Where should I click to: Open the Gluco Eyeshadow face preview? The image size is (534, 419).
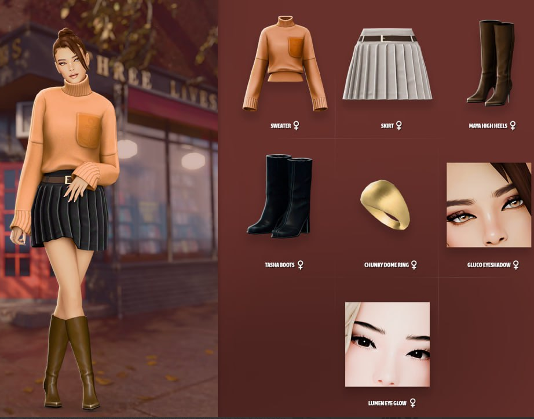click(x=488, y=205)
